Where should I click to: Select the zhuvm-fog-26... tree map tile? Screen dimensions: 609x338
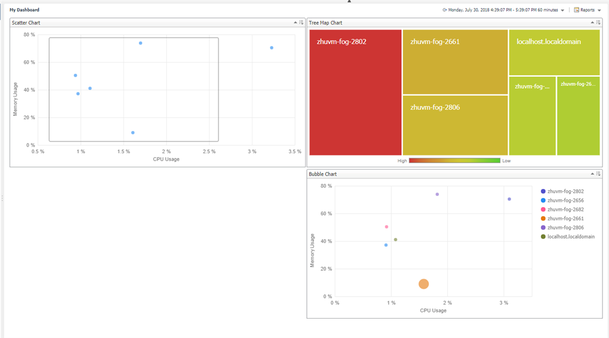[579, 116]
